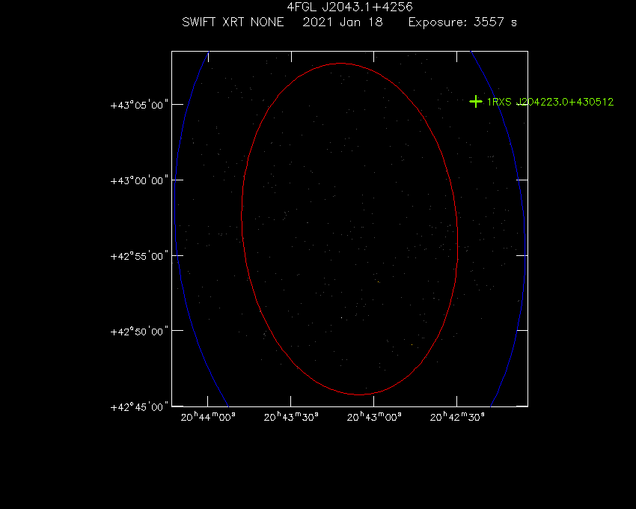Click the +42°45'00" declination label

(139, 407)
